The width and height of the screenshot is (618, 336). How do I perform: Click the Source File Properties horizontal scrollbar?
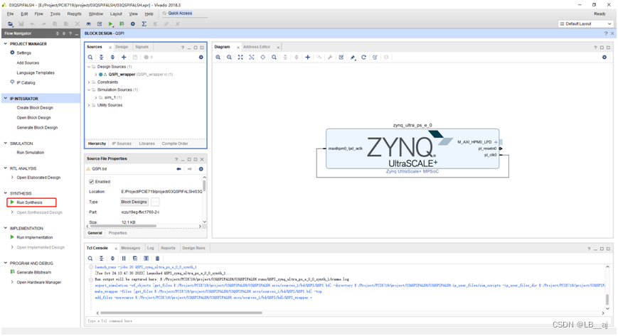pyautogui.click(x=123, y=227)
